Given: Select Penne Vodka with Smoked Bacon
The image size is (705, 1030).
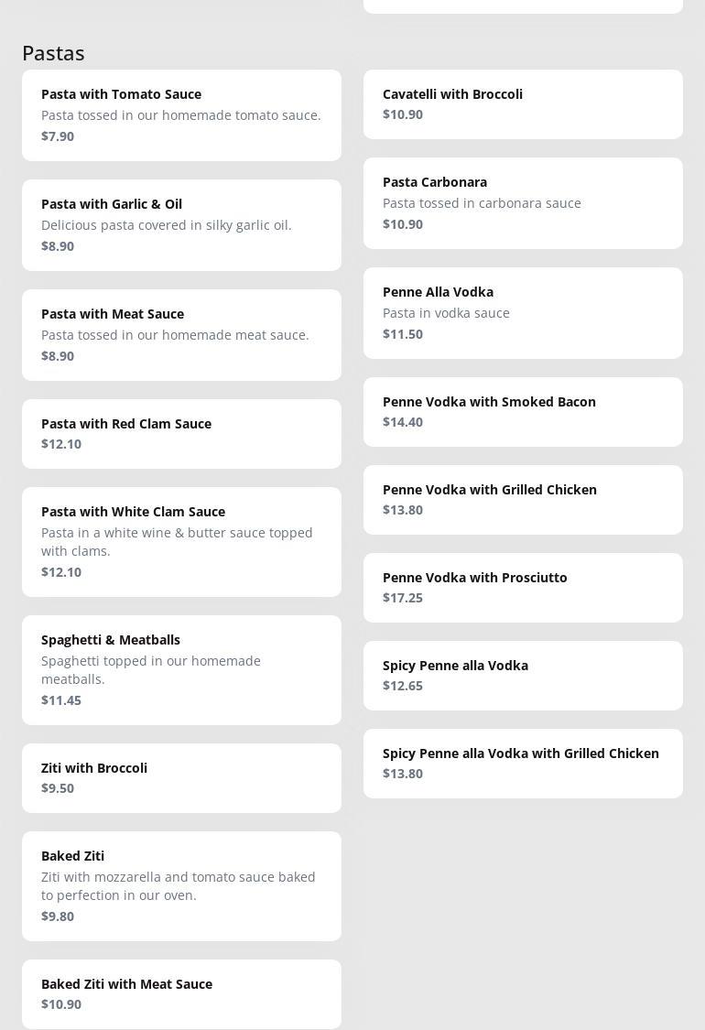Looking at the screenshot, I should 523,412.
